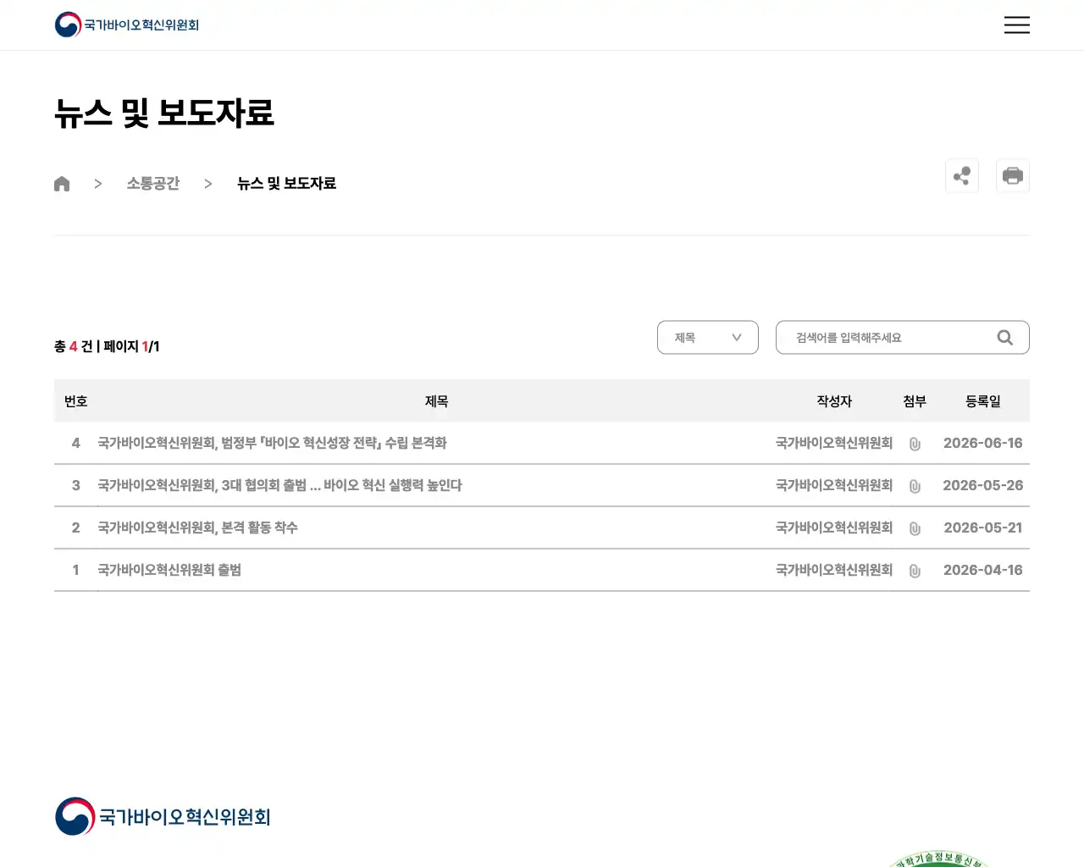Click the date 2026-05-21
Image resolution: width=1084 pixels, height=867 pixels.
[x=983, y=527]
